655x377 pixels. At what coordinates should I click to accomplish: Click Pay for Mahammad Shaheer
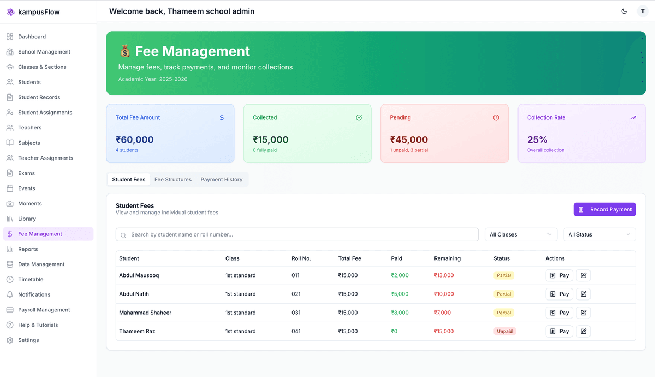pyautogui.click(x=559, y=313)
